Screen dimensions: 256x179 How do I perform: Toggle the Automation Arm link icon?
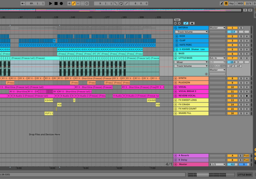tap(73, 3)
